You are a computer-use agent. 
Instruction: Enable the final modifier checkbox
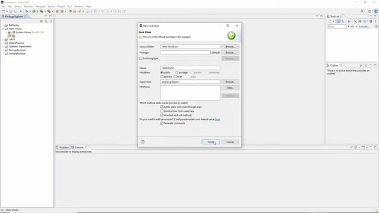(175, 76)
